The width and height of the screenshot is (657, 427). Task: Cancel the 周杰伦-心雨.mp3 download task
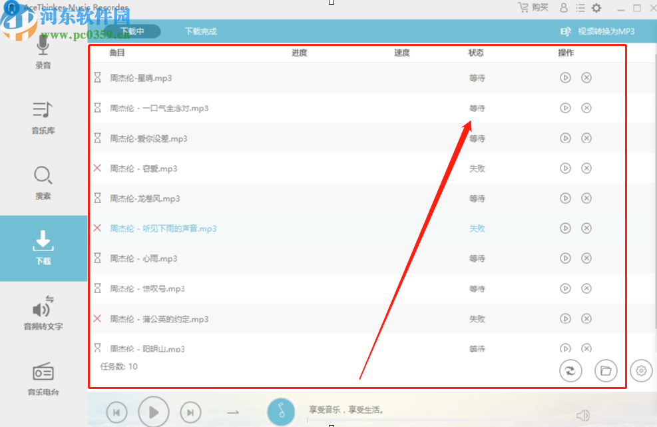[x=586, y=258]
